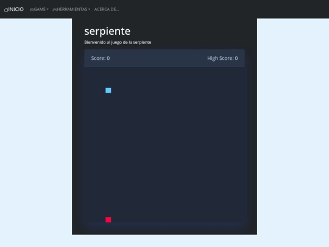Click the tools icon beside HERRAMIENTAS
Viewport: 329px width, 247px height.
(54, 9)
